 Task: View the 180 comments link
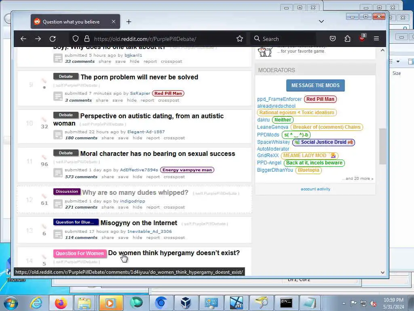click(81, 138)
